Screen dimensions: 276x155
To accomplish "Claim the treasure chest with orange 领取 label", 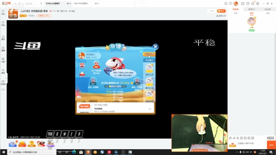I will click(96, 64).
